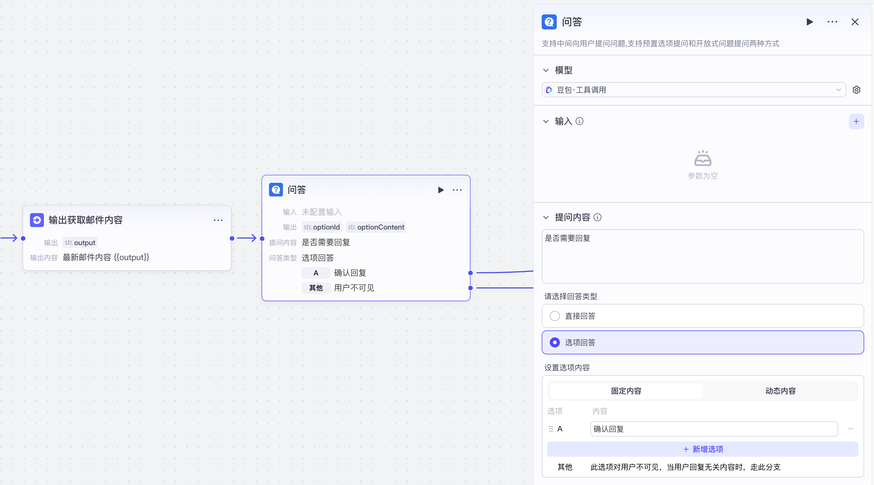Open more menu on 输出获取邮件内容 node
Image resolution: width=874 pixels, height=485 pixels.
click(x=218, y=221)
